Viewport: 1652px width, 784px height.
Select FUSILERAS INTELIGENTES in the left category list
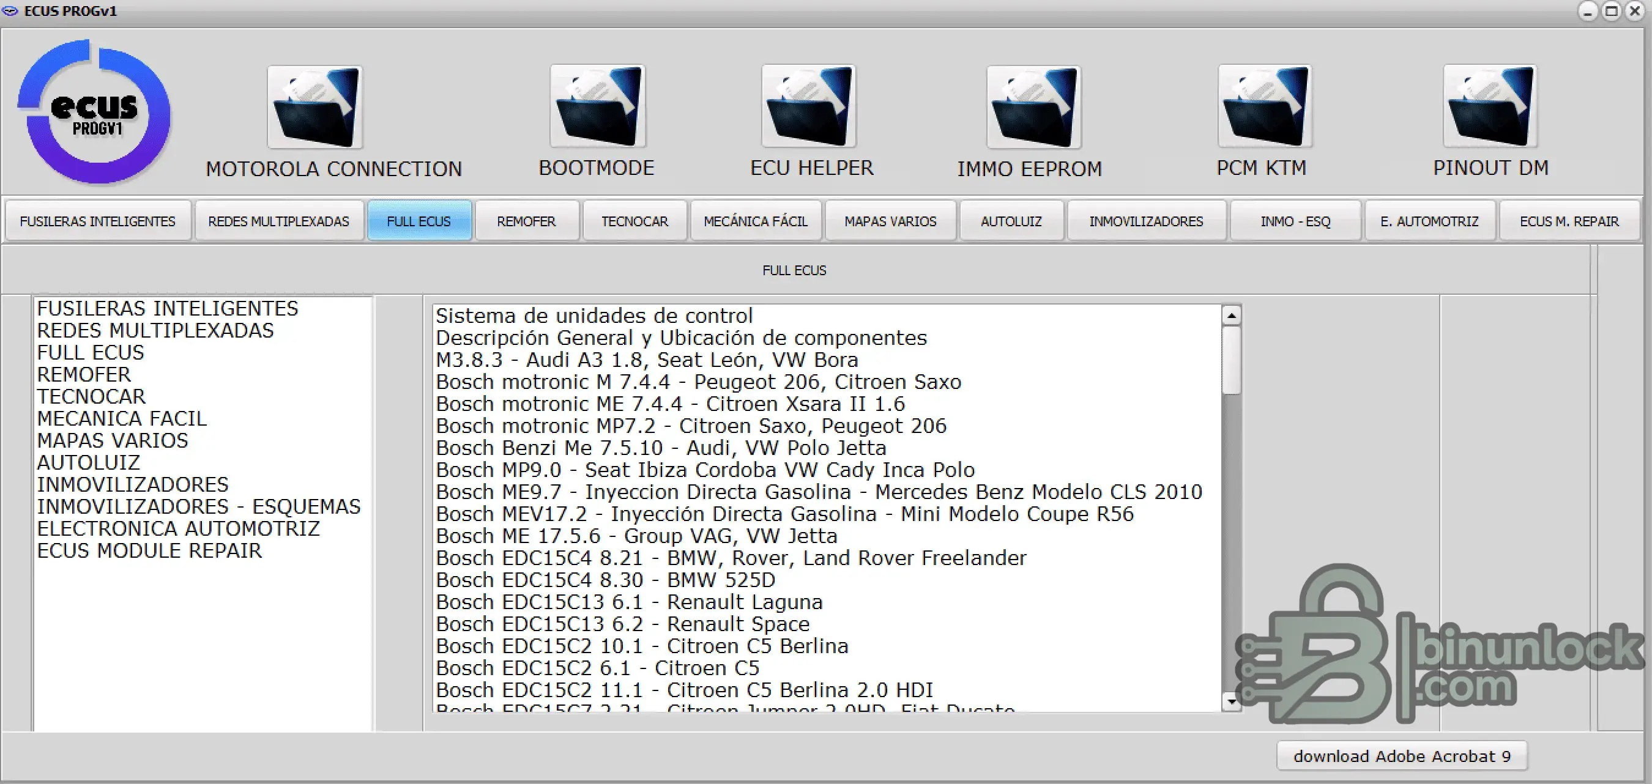168,309
